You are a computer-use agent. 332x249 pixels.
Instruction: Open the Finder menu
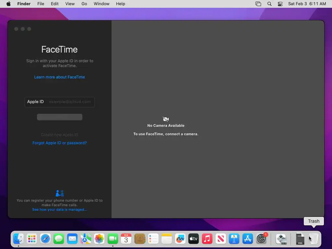click(24, 4)
